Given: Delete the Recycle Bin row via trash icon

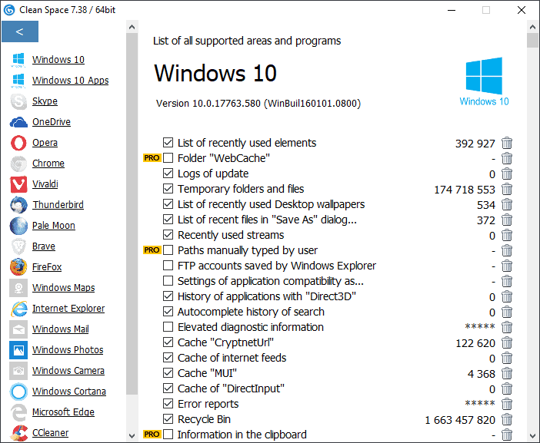Looking at the screenshot, I should [507, 420].
